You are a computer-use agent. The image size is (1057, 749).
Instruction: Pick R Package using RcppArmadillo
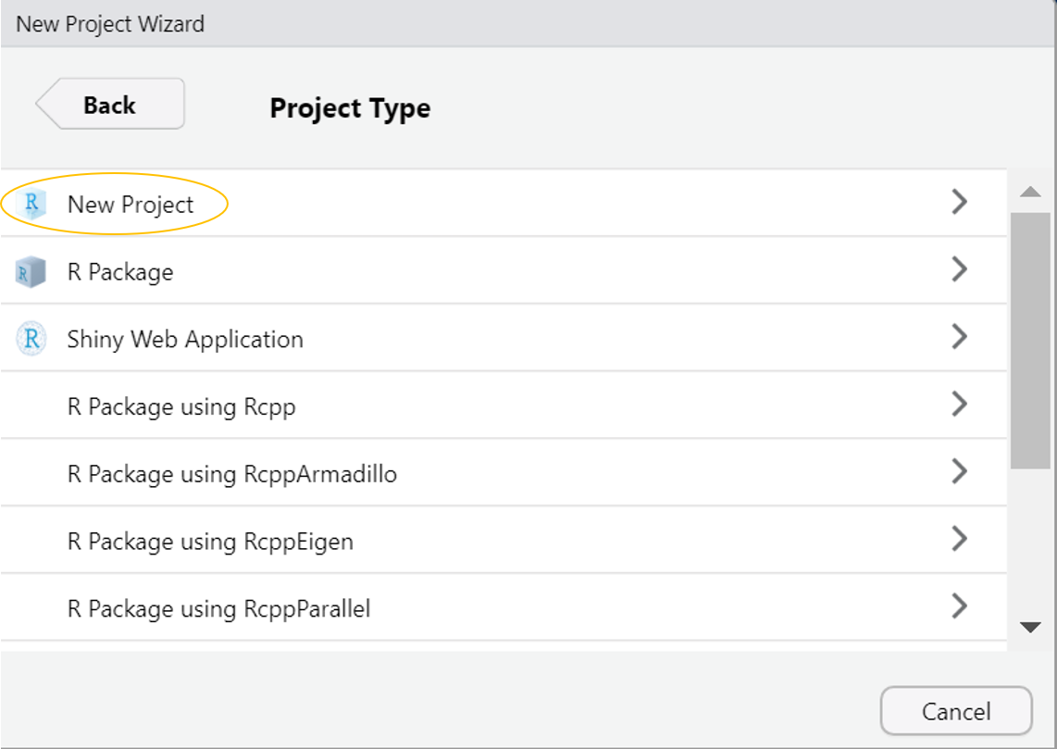(x=232, y=475)
